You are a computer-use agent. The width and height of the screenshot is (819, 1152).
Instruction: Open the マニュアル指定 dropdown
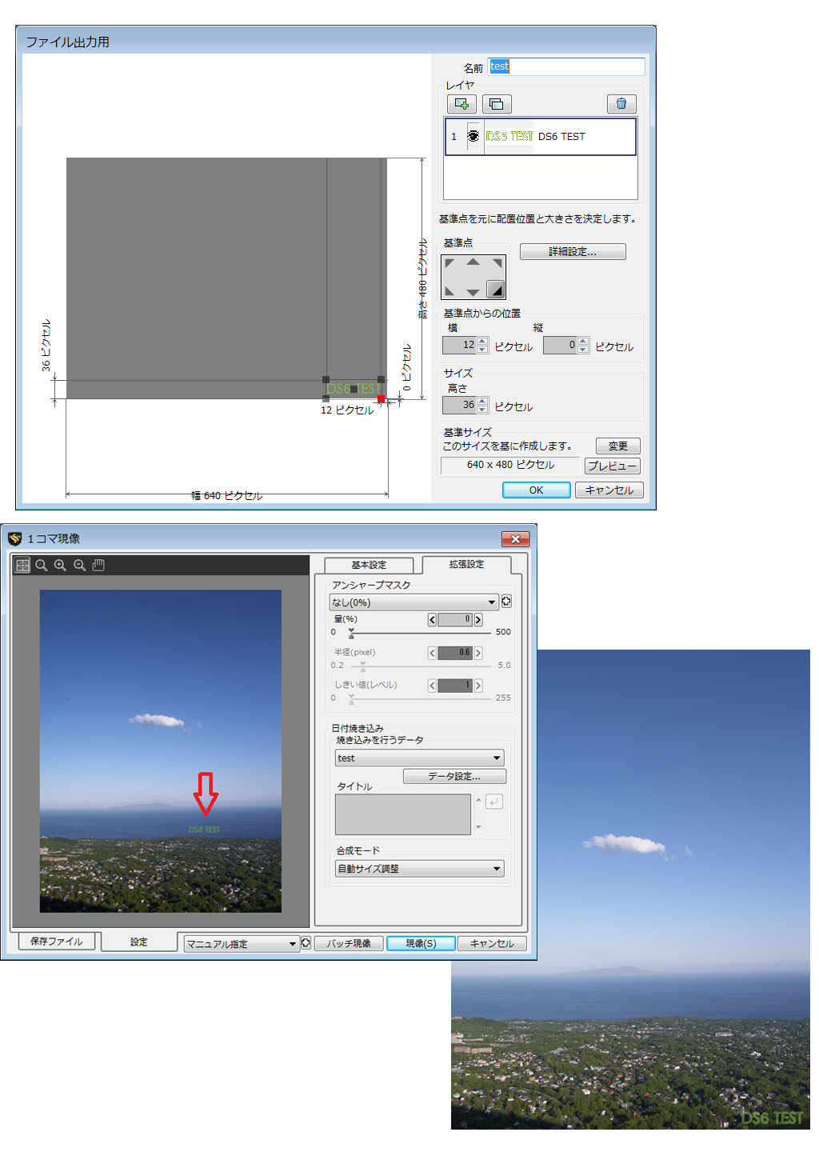[241, 944]
